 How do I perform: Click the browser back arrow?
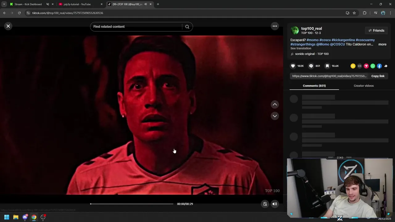pyautogui.click(x=4, y=13)
